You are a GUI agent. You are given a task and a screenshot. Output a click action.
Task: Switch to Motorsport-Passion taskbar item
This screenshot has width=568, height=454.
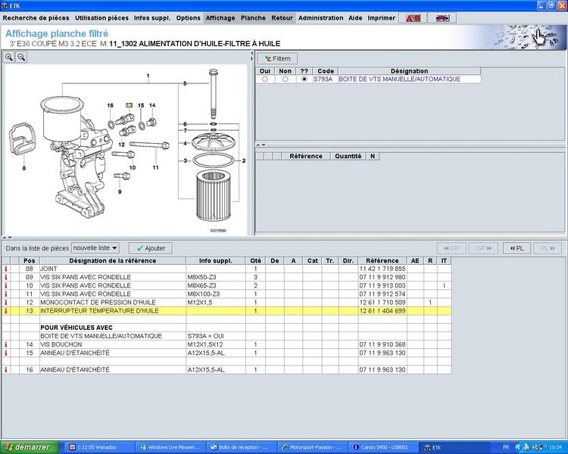coord(311,447)
